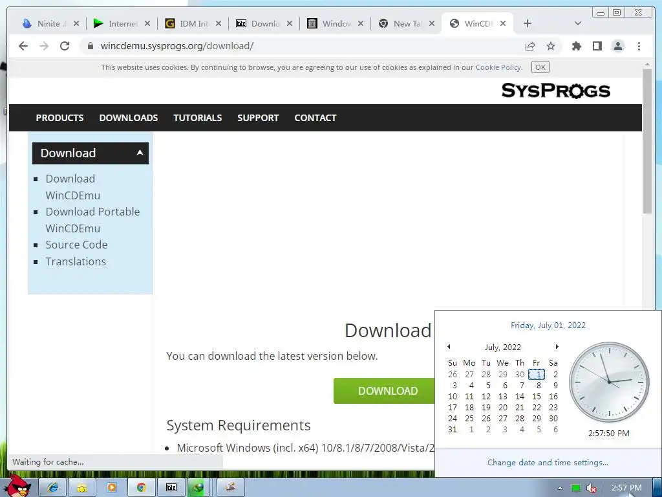Toggle the browser side panel icon
Viewport: 662px width, 497px height.
coord(597,46)
